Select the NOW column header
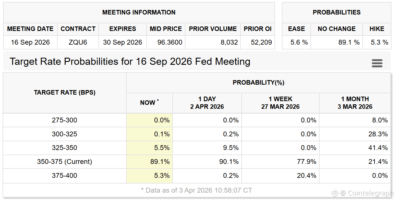 point(149,103)
